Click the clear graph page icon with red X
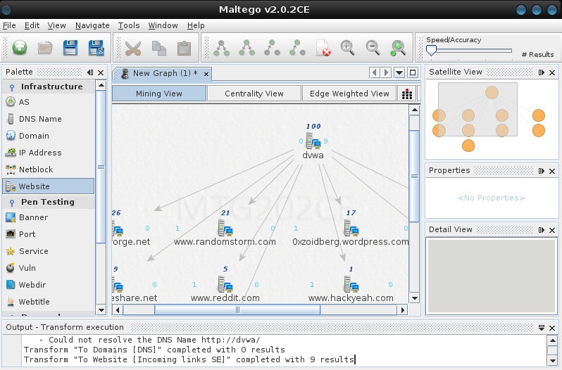Image resolution: width=562 pixels, height=370 pixels. (x=323, y=48)
